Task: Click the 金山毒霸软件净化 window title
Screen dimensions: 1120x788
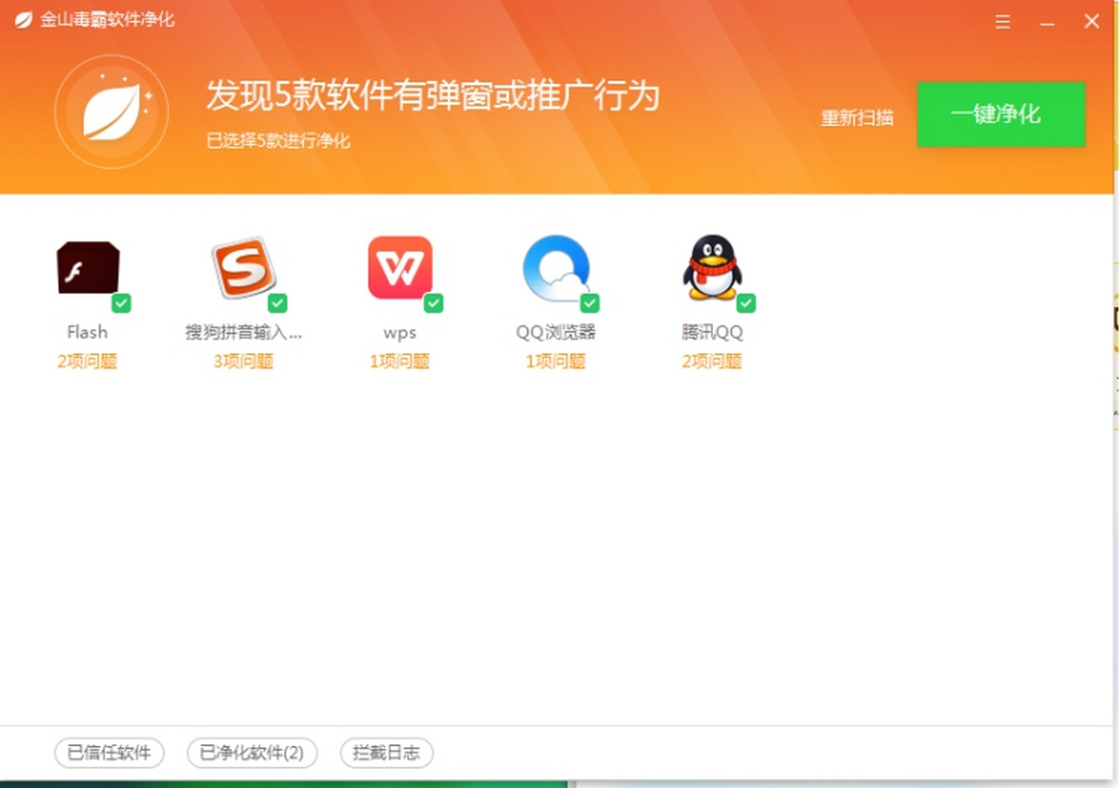Action: pyautogui.click(x=107, y=20)
